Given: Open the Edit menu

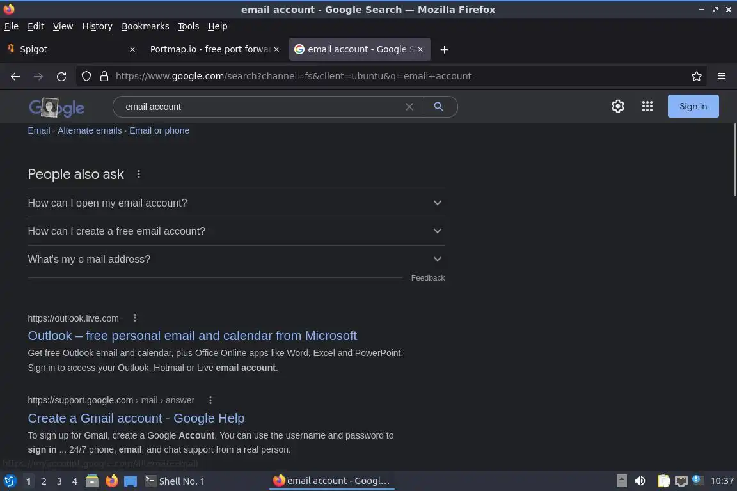Looking at the screenshot, I should tap(36, 26).
